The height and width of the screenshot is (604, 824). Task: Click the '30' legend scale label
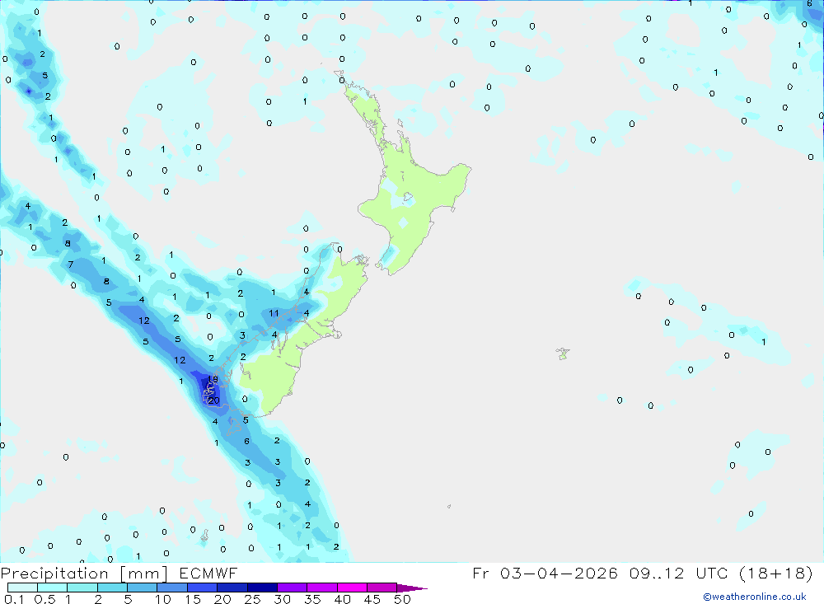click(282, 599)
